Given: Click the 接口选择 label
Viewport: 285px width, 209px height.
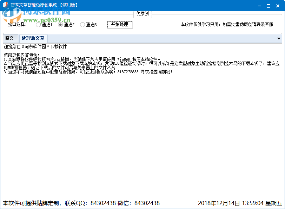Looking at the screenshot, I should [x=18, y=24].
